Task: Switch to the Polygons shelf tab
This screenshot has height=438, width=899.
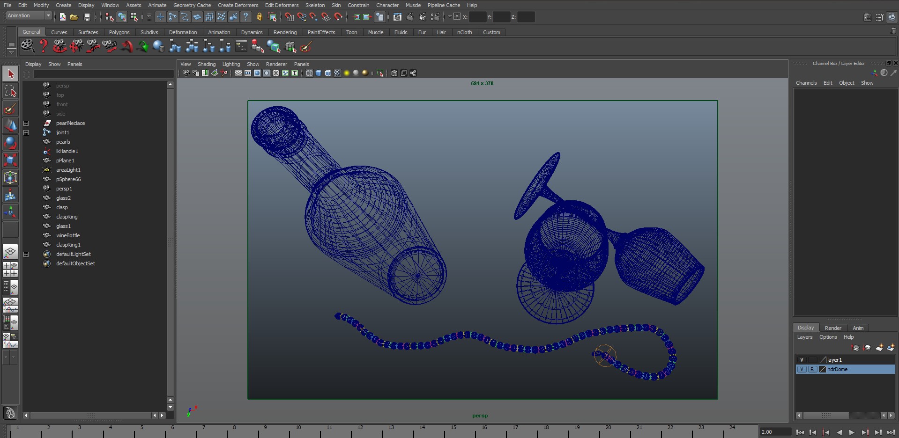Action: 119,32
